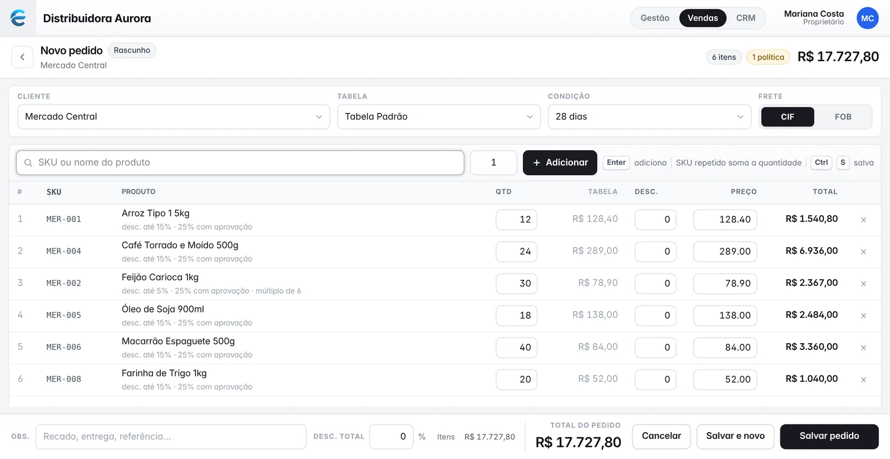Edit discount for Café Torrado e Moído
Screen dimensions: 890x459
pos(655,251)
